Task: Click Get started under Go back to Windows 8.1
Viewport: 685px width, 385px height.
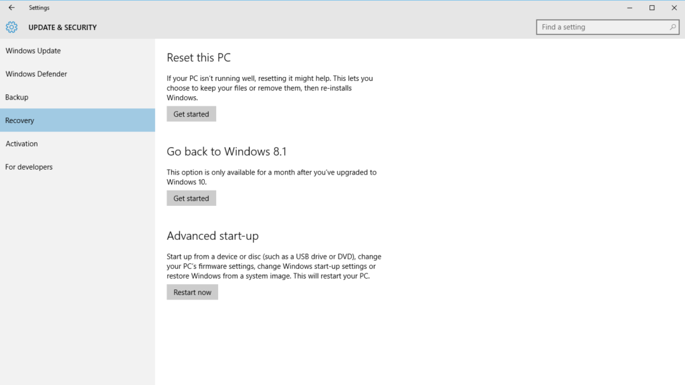Action: point(191,198)
